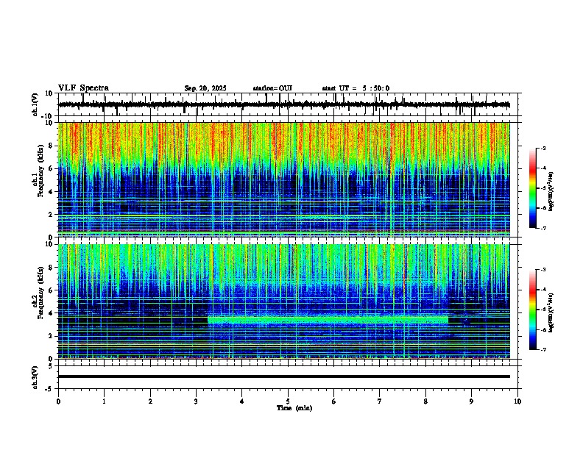Viewport: 583px width, 450px height.
Task: Click the "-10" tick on the ch.1(V) axis
Action: [48, 116]
